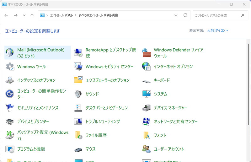Open the コンピューターの簡単操作センター icon

(10, 94)
